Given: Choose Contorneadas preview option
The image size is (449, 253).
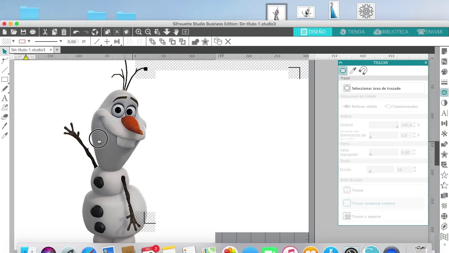Looking at the screenshot, I should 401,106.
